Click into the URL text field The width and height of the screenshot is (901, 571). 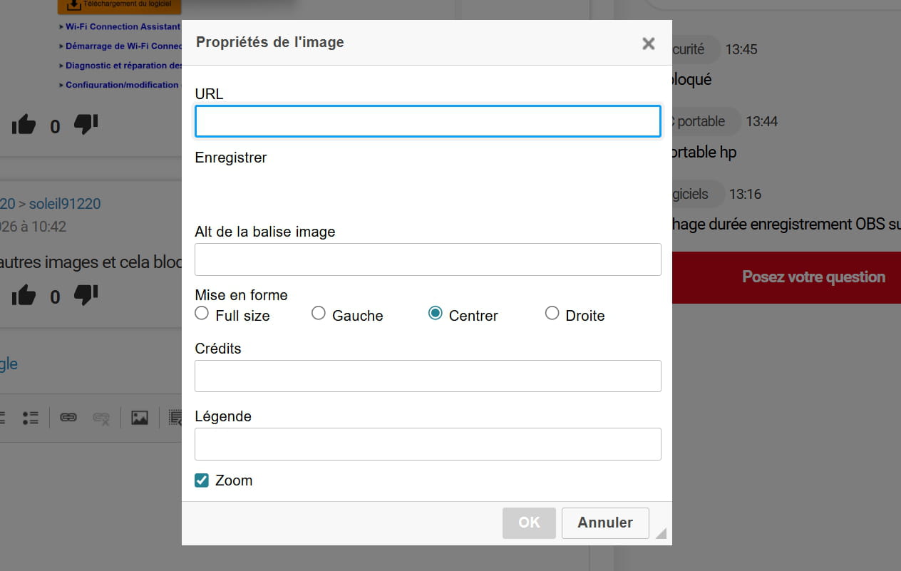tap(428, 122)
